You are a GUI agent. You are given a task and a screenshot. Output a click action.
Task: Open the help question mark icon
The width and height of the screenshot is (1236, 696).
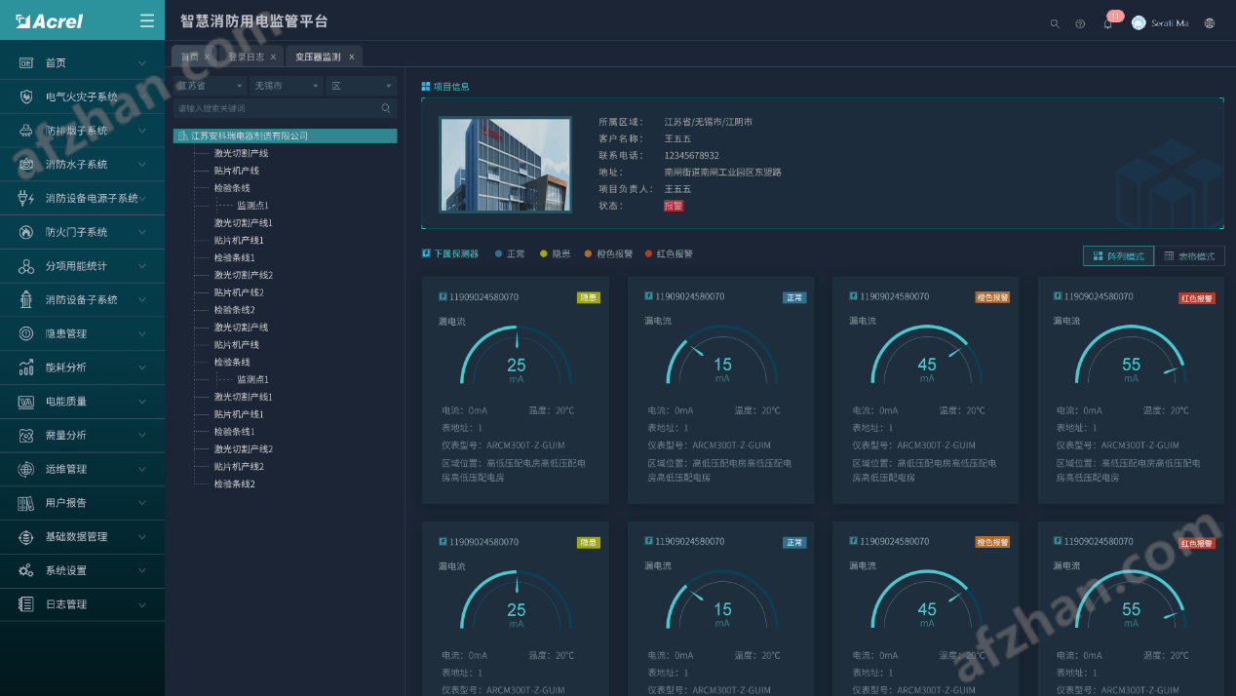[1080, 23]
